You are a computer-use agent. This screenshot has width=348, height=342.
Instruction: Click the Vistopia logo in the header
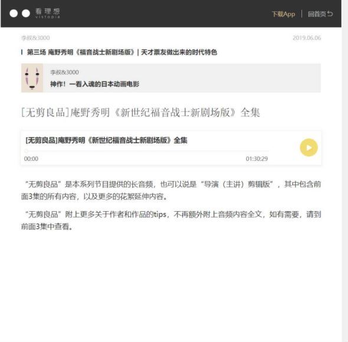coord(35,14)
